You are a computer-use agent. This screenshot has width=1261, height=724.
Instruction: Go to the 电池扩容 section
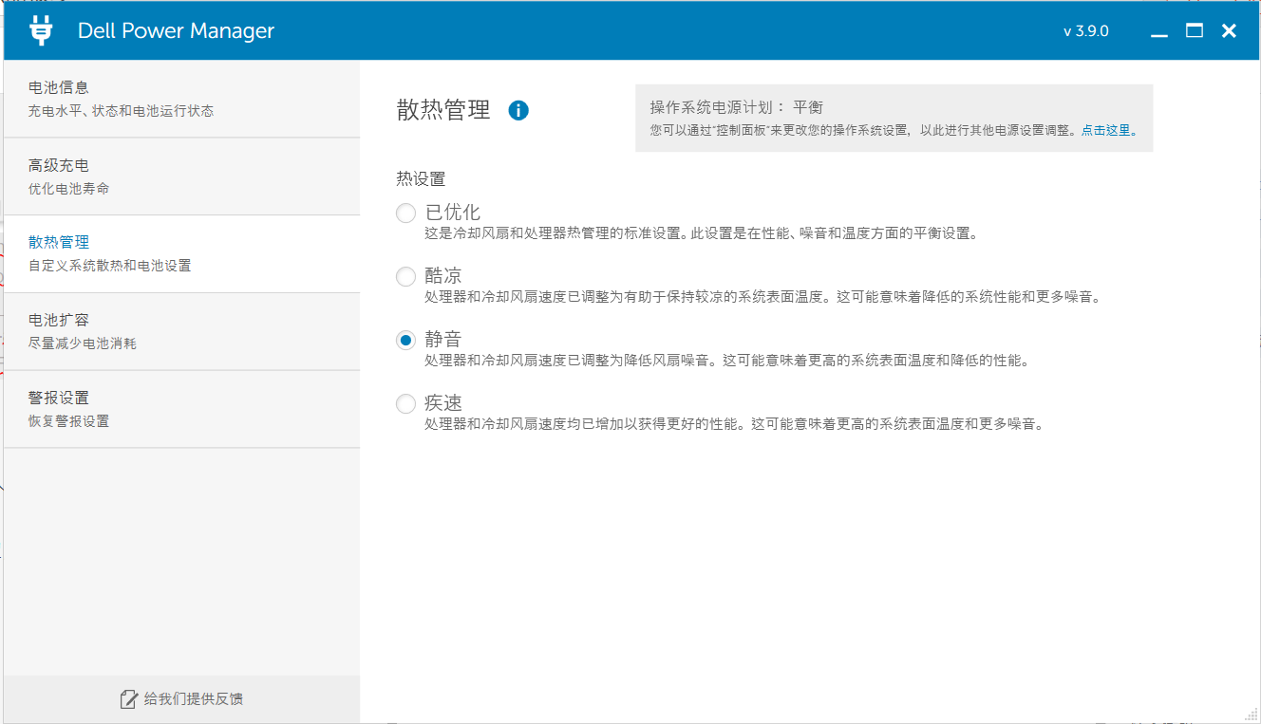tap(182, 332)
